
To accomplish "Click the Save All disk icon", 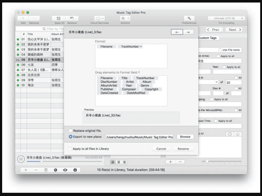I will pyautogui.click(x=58, y=18).
